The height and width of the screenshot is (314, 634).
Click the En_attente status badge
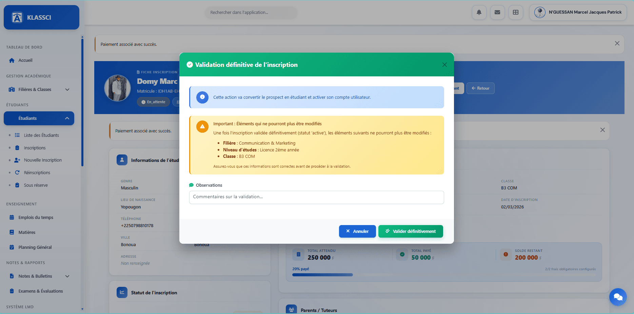click(x=153, y=102)
